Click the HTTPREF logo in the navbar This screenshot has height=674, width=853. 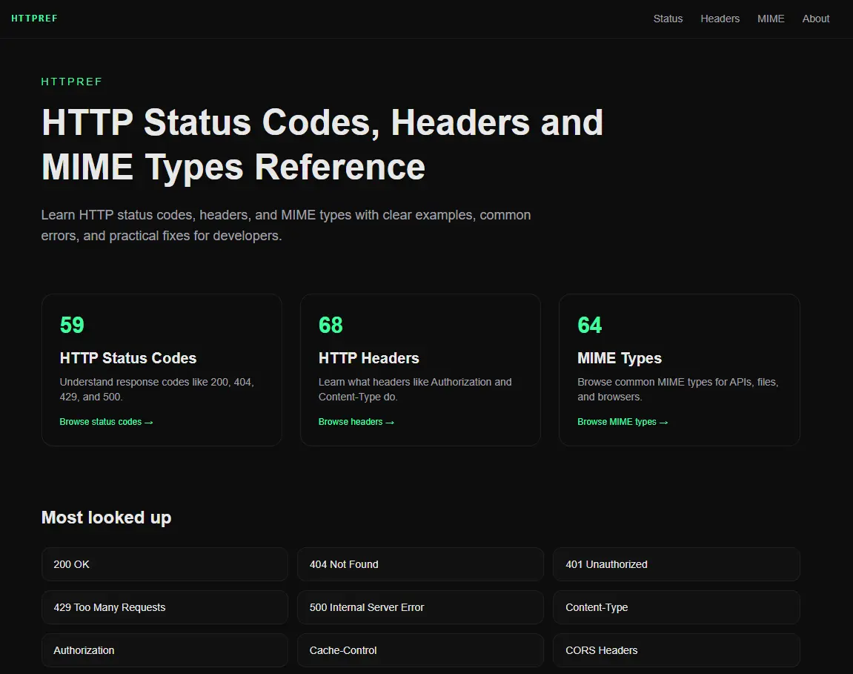34,19
